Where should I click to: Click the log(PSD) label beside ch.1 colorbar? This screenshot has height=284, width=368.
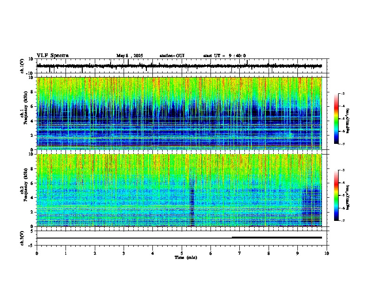coord(348,121)
